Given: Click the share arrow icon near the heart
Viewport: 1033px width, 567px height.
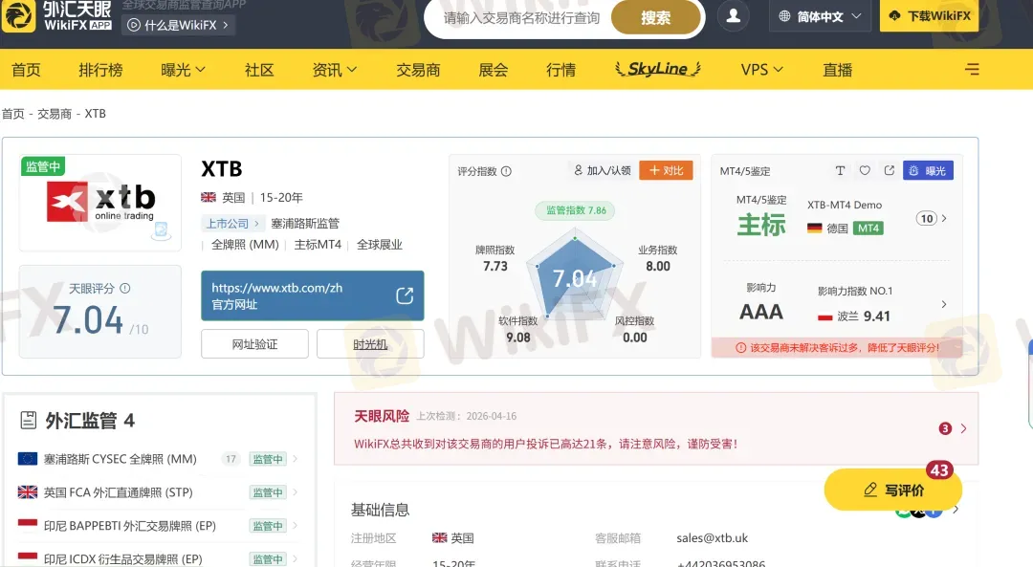Looking at the screenshot, I should coord(890,169).
